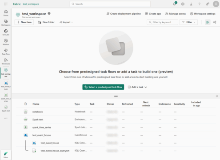Select test_workspace in the sidebar
The image size is (220, 160).
[x=6, y=72]
